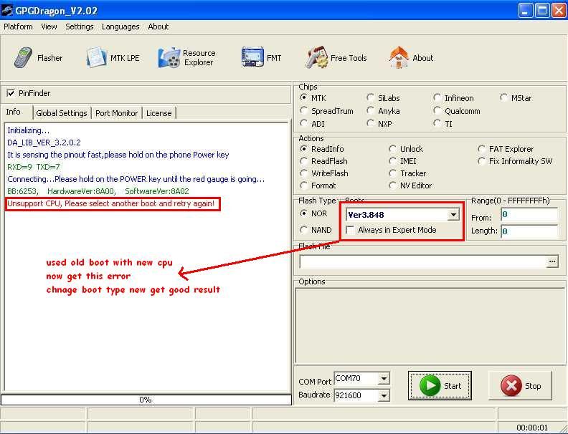
Task: Switch to the Info tab
Action: tap(14, 112)
